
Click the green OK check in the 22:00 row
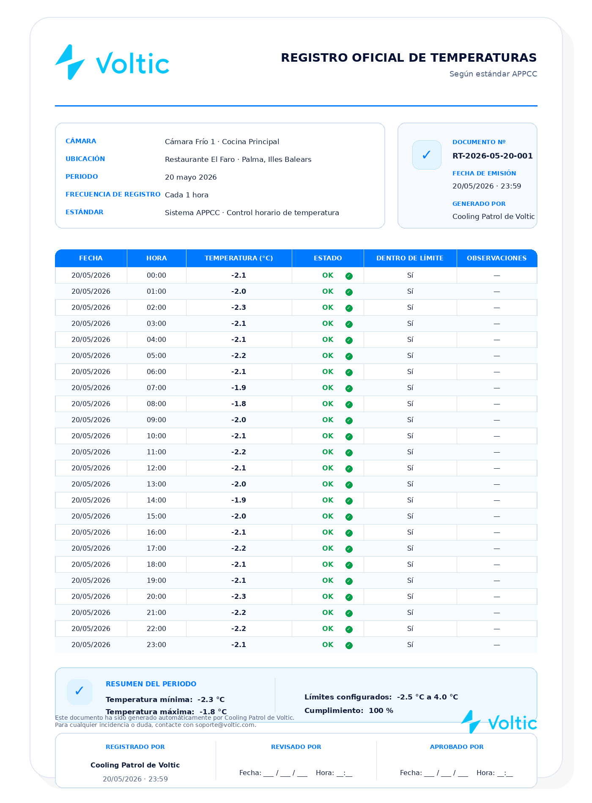[x=349, y=629]
